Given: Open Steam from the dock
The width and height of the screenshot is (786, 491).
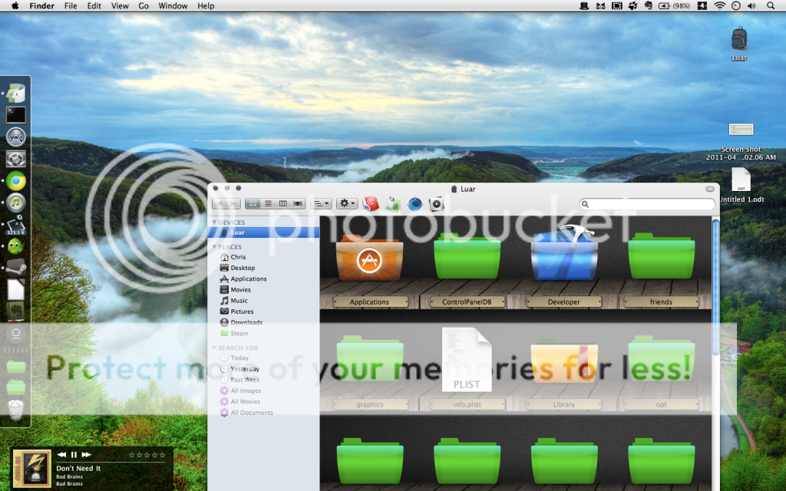Looking at the screenshot, I should pos(16,268).
